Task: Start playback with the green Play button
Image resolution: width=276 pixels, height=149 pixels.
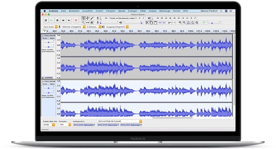Action: coord(52,21)
